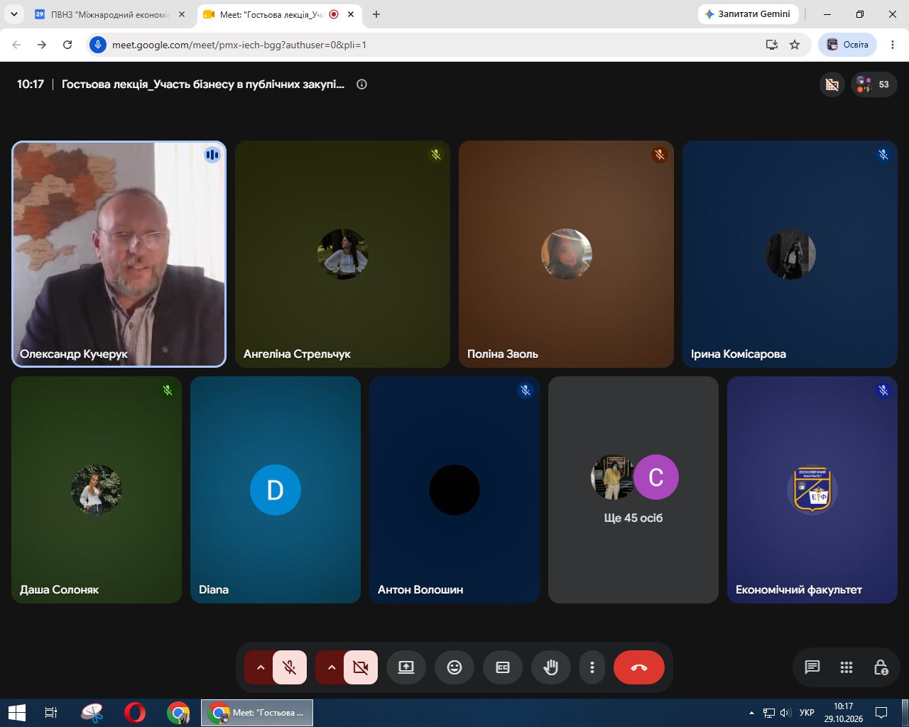Viewport: 909px width, 727px height.
Task: Open the 'Ще 45 осіб' tile
Action: coord(633,490)
